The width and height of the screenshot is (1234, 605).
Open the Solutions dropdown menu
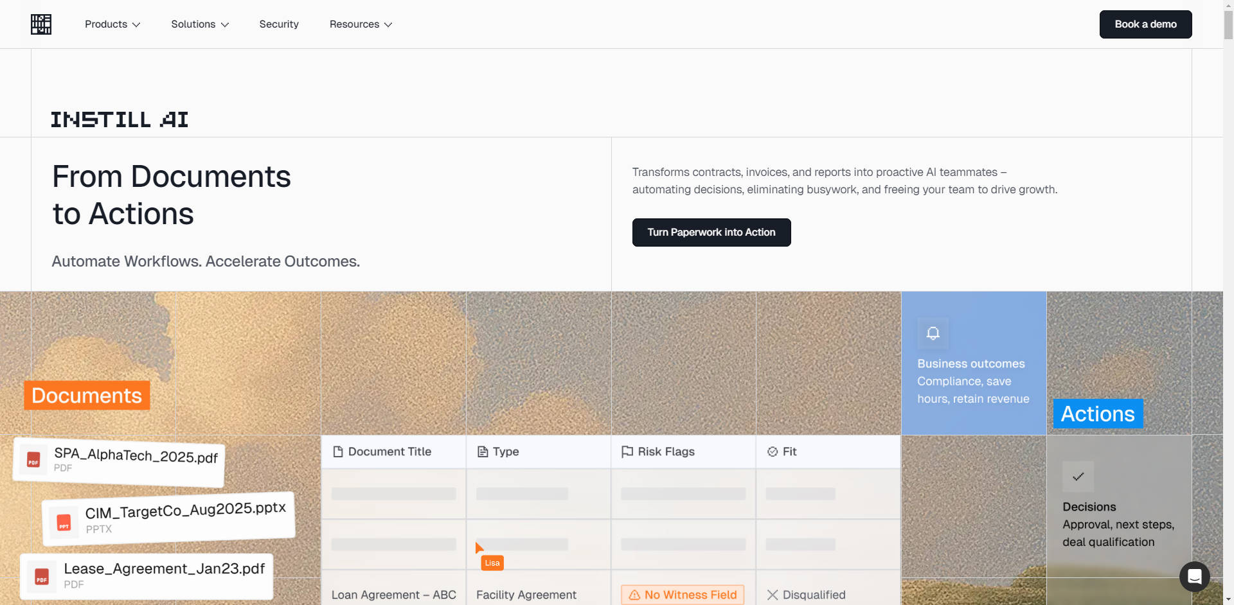[x=199, y=24]
